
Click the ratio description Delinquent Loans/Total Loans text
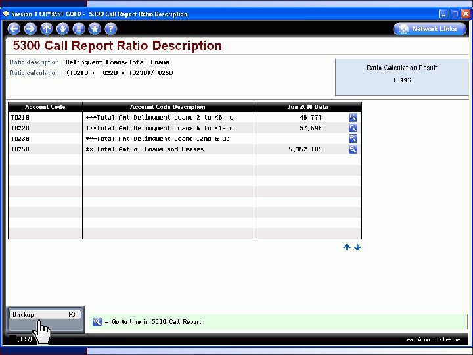tap(118, 62)
